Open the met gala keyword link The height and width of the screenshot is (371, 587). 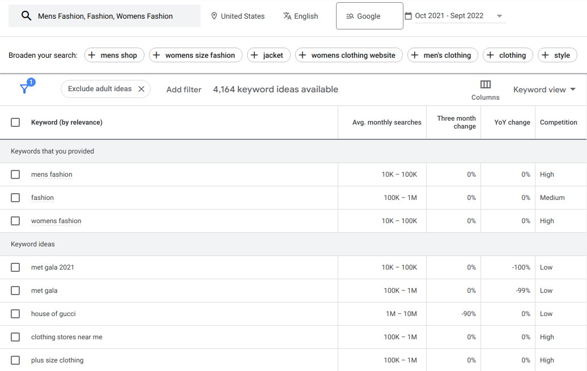click(44, 290)
